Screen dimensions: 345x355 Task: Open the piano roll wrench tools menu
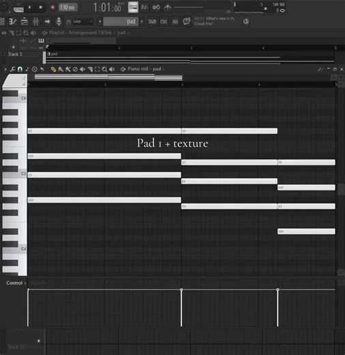(x=12, y=69)
